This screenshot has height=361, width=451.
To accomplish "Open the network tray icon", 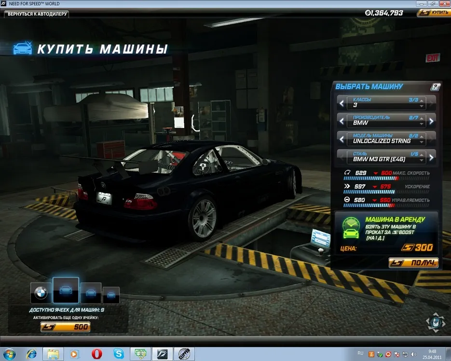I will coord(405,354).
